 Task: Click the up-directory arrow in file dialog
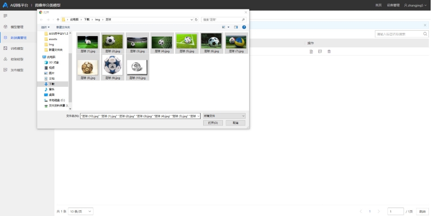(58, 20)
